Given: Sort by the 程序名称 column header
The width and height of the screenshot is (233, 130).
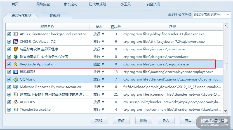Looking at the screenshot, I should tap(47, 27).
